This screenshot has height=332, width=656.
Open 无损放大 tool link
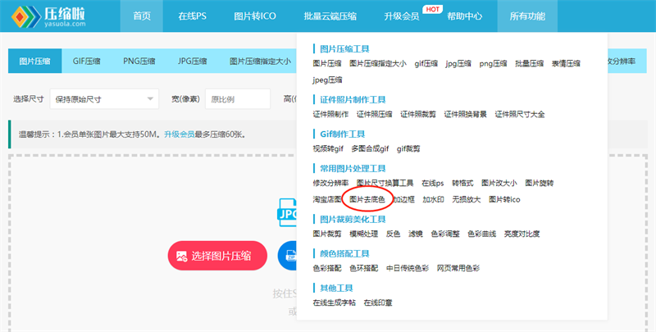[x=466, y=199]
